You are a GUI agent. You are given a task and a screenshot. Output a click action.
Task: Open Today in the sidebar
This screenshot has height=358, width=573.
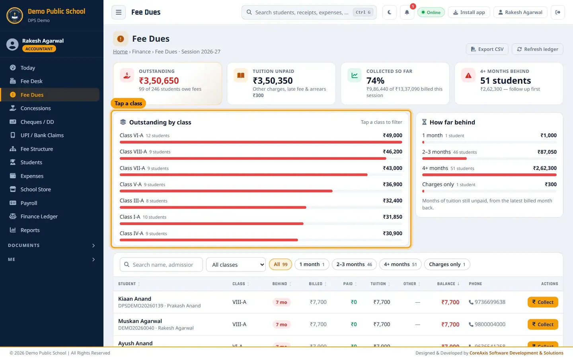coord(50,68)
